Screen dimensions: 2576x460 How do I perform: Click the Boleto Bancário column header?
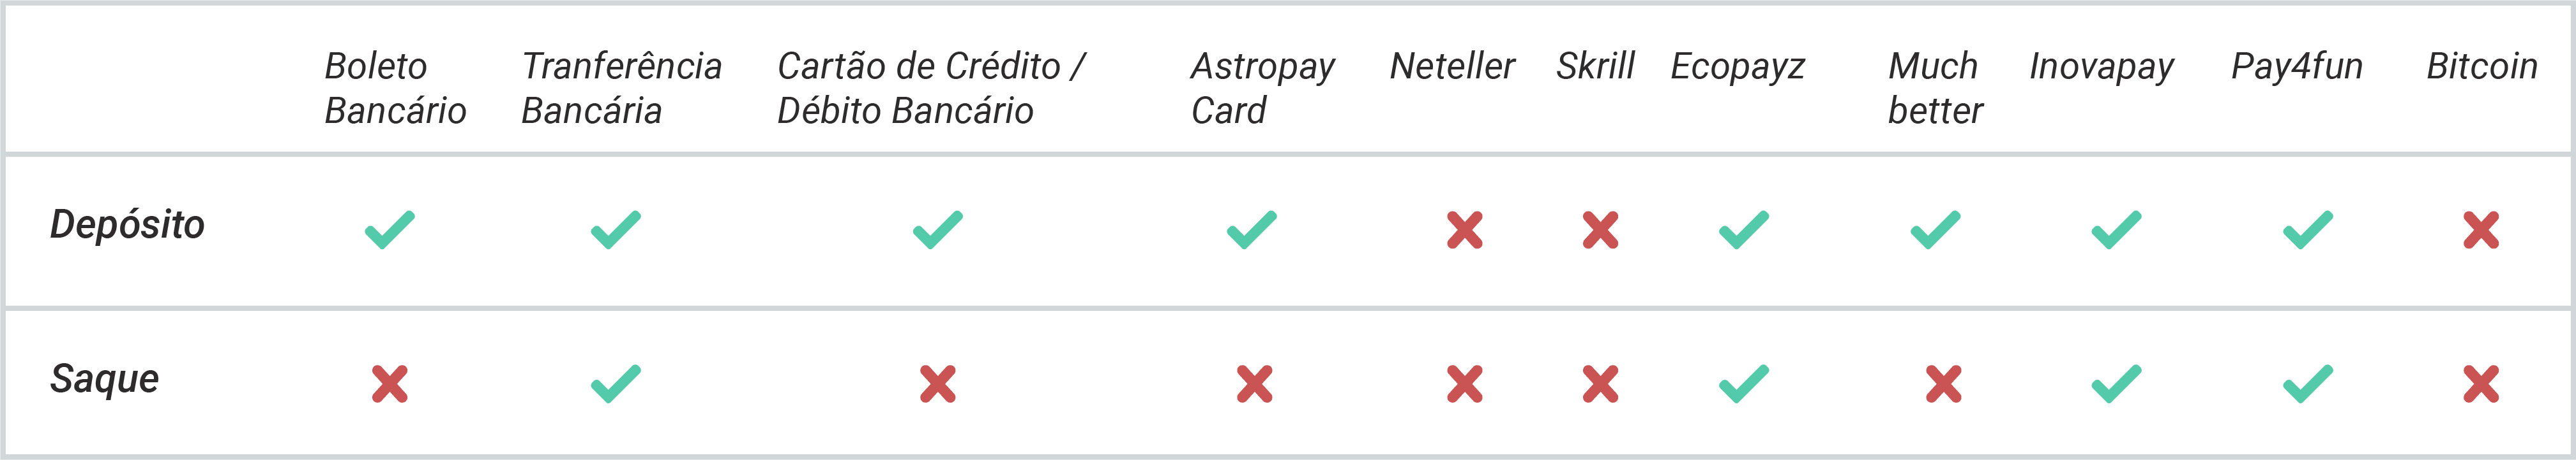tap(396, 88)
